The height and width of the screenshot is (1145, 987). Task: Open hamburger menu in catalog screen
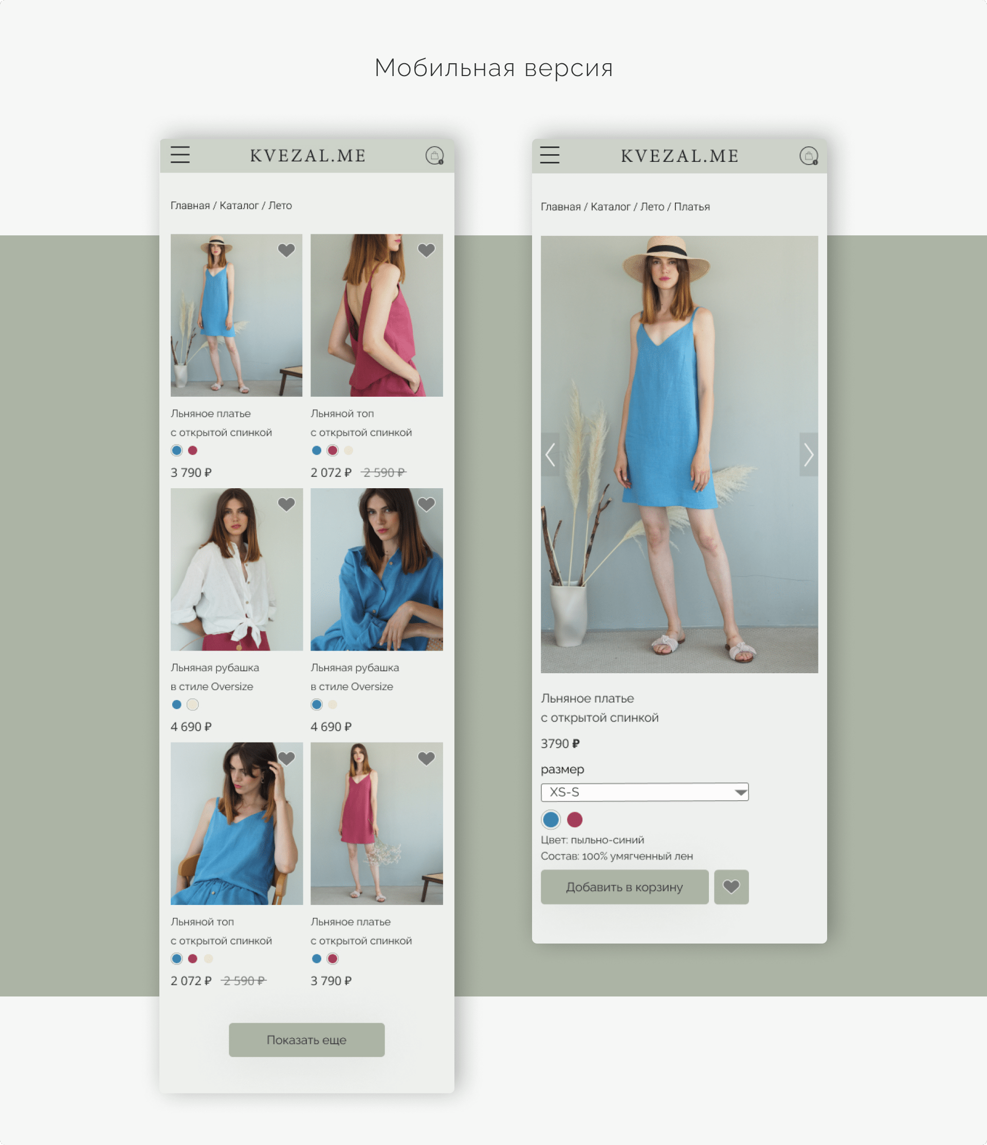(x=180, y=155)
